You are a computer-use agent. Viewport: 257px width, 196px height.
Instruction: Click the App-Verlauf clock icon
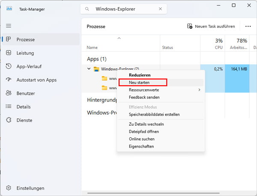point(9,66)
